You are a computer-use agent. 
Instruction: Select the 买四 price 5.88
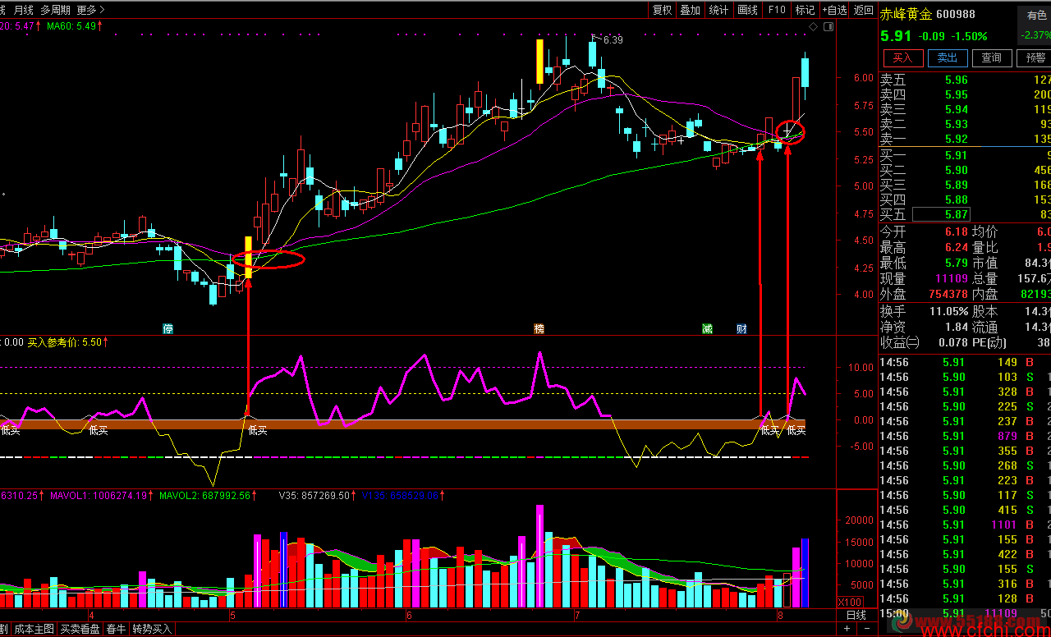tap(956, 199)
